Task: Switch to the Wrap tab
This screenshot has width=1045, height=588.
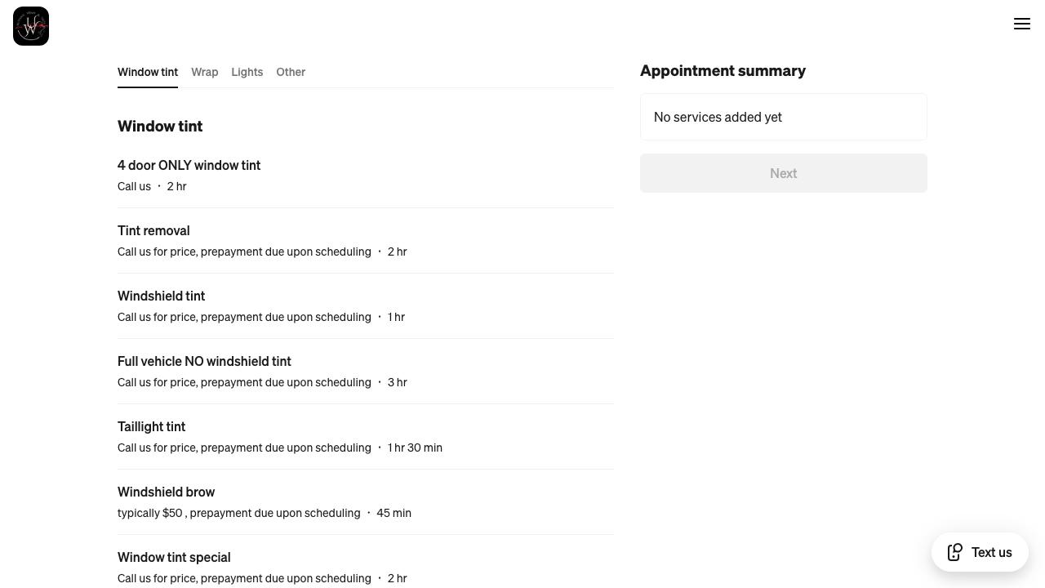Action: [204, 72]
